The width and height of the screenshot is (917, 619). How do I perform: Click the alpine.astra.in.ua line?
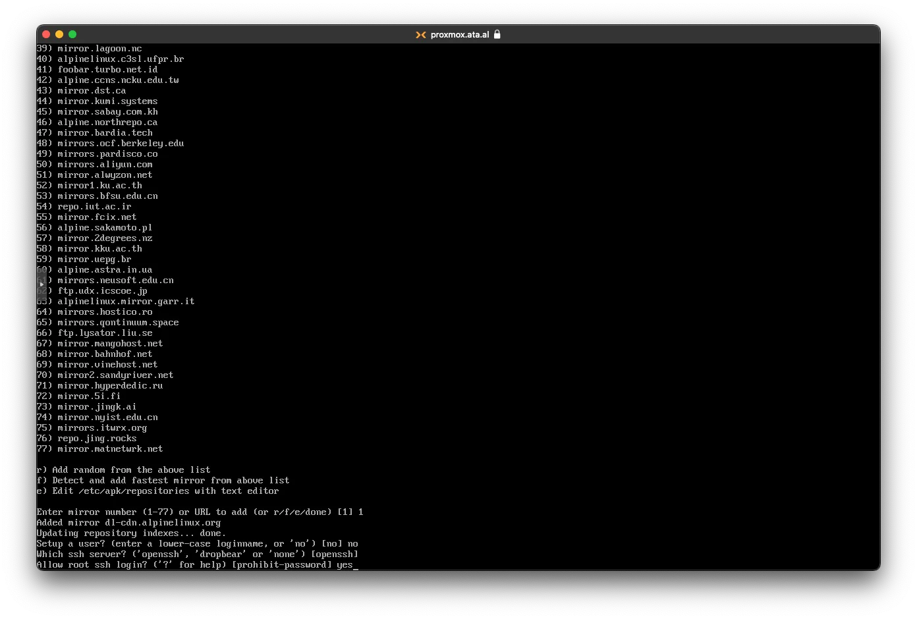[95, 270]
